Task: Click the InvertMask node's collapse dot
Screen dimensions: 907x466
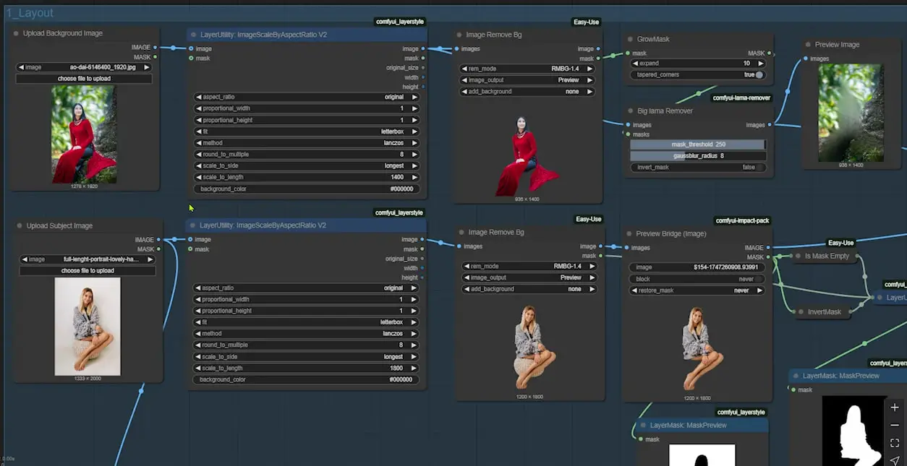Action: pyautogui.click(x=801, y=312)
